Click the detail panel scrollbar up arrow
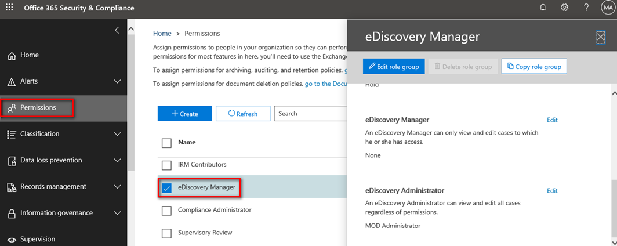 [614, 93]
